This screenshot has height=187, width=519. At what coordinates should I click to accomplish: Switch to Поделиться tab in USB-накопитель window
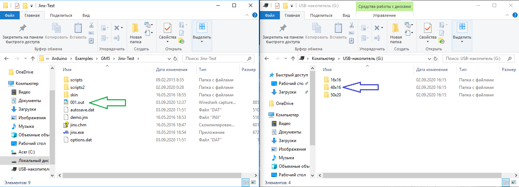[x=321, y=15]
